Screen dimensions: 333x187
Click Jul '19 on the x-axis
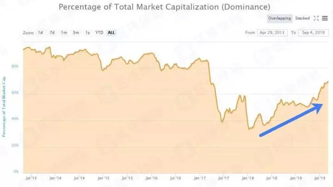(x=320, y=177)
